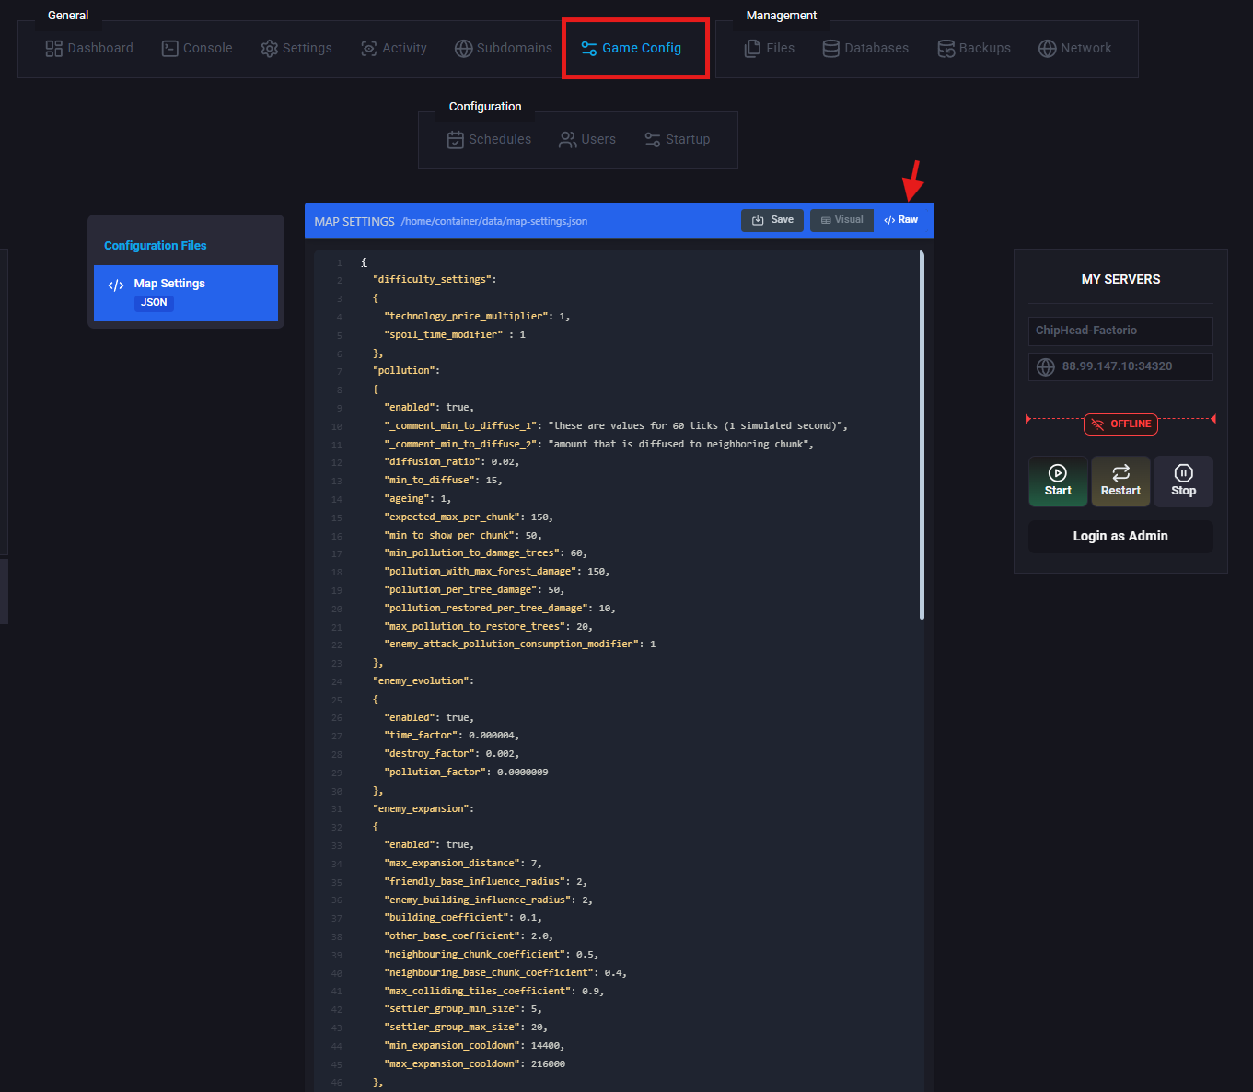Click the OFFLINE status badge
Screen dimensions: 1253x1092
point(1120,424)
